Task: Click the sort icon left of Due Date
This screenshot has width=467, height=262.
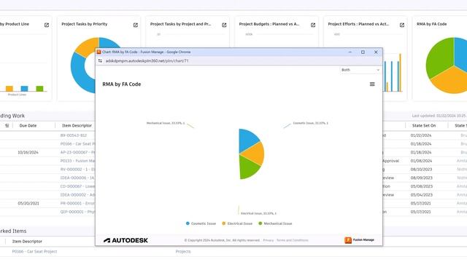Action: tap(7, 126)
